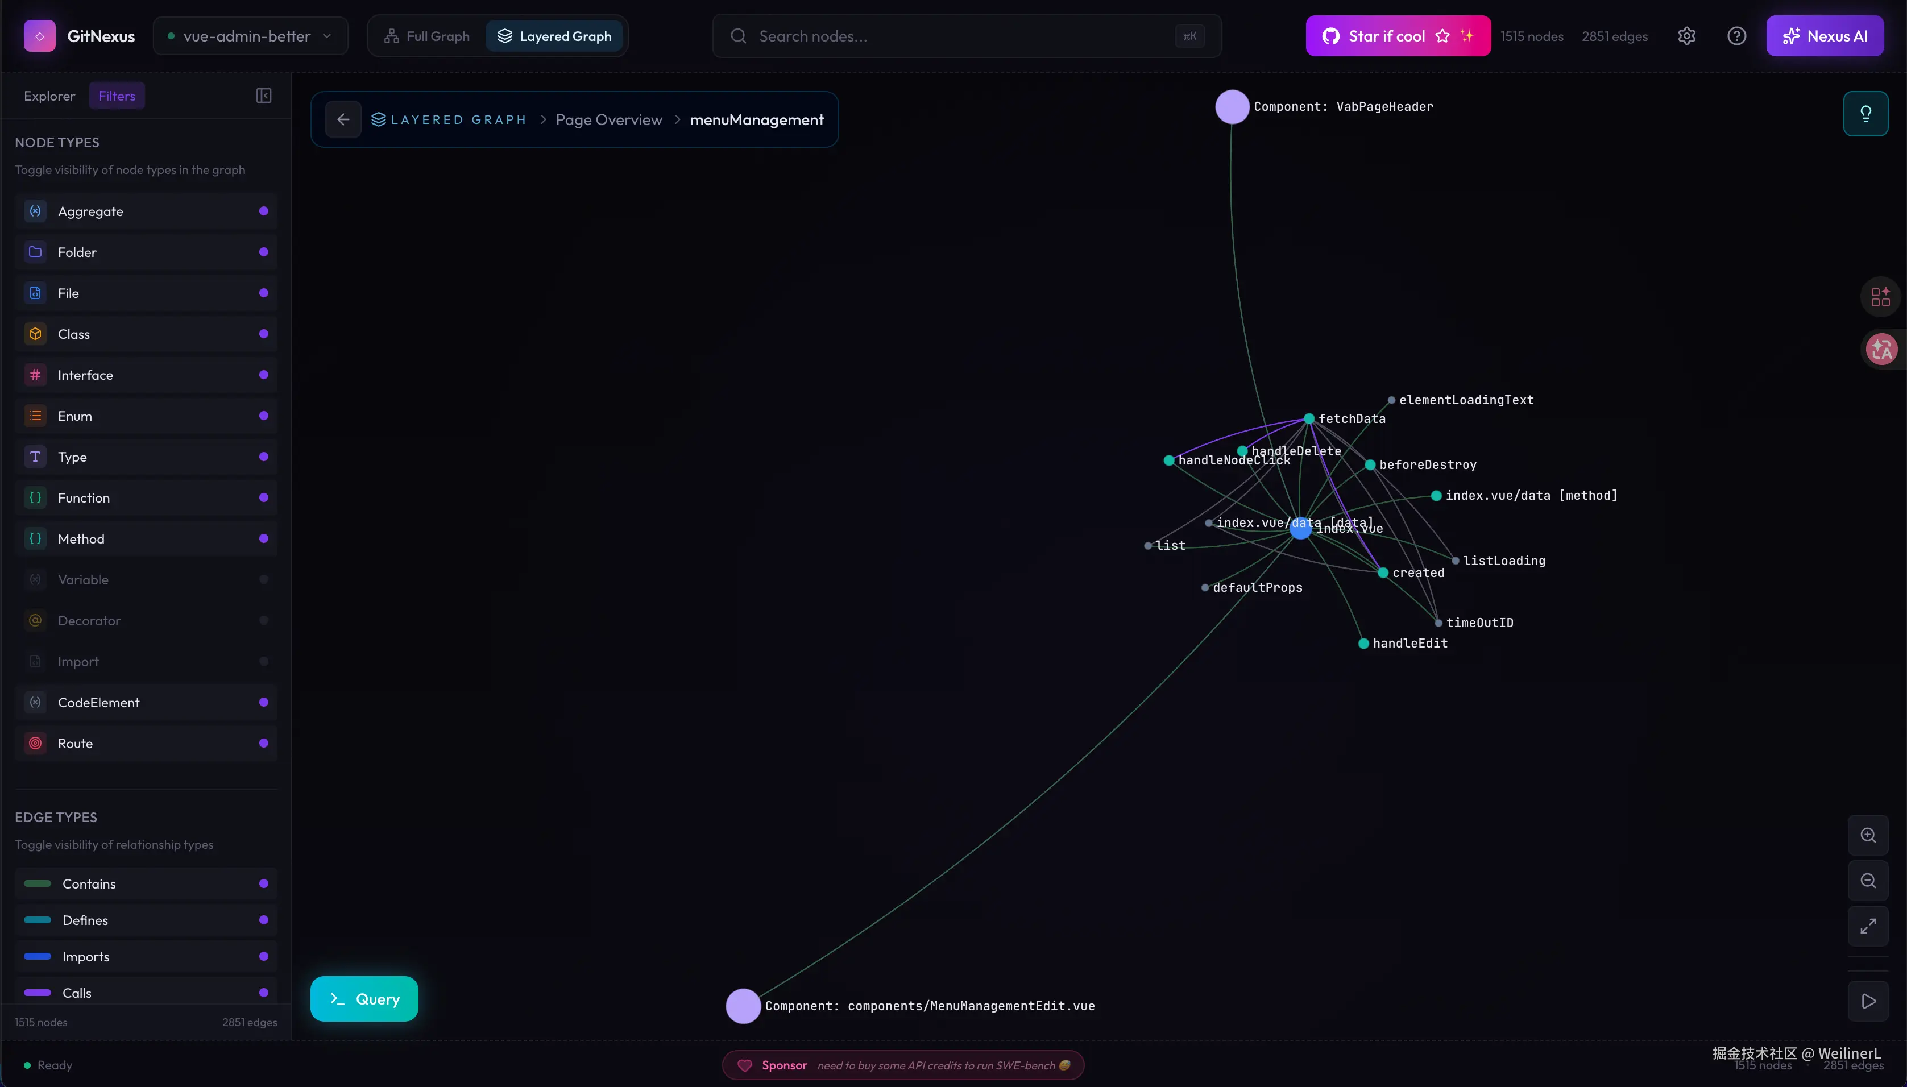Start the layout play button

pos(1868,1001)
